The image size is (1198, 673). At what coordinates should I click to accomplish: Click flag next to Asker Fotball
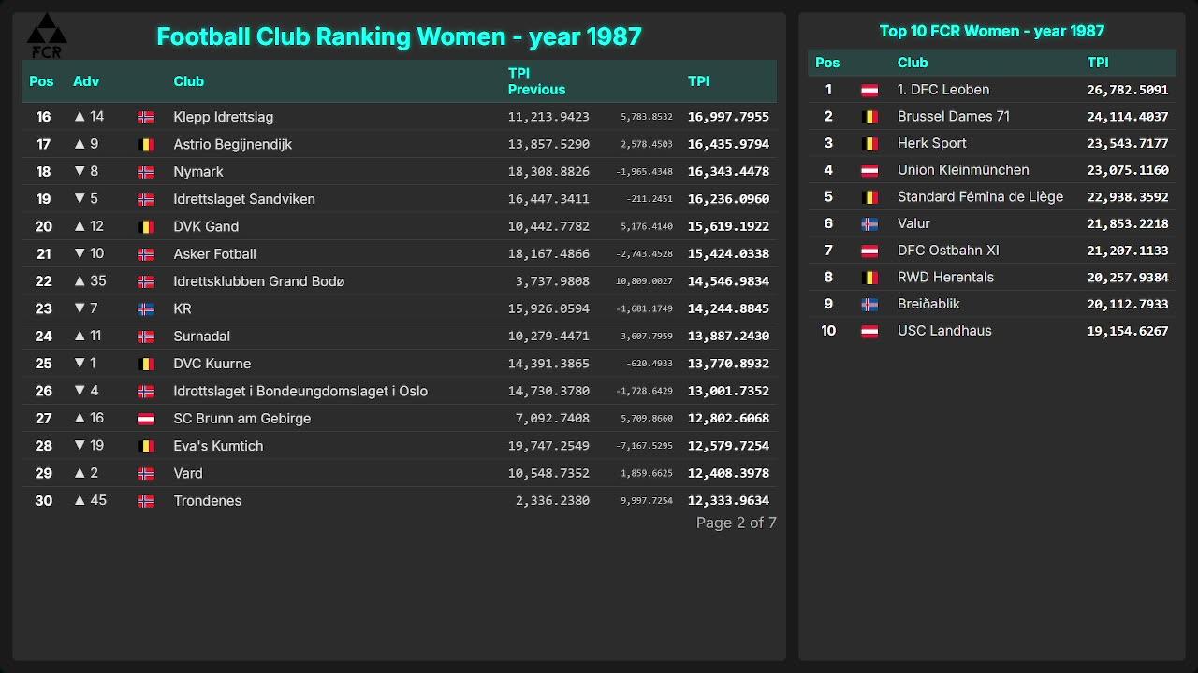pos(146,254)
